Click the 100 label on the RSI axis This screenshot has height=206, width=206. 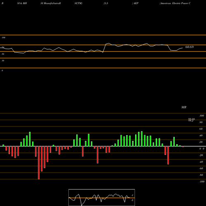(3, 37)
